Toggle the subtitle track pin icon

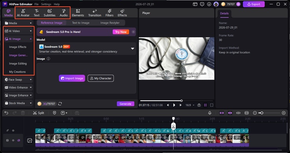7,131
